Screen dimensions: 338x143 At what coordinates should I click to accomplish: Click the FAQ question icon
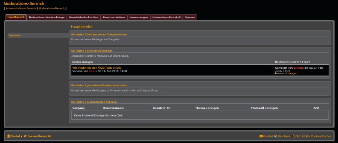point(293,136)
